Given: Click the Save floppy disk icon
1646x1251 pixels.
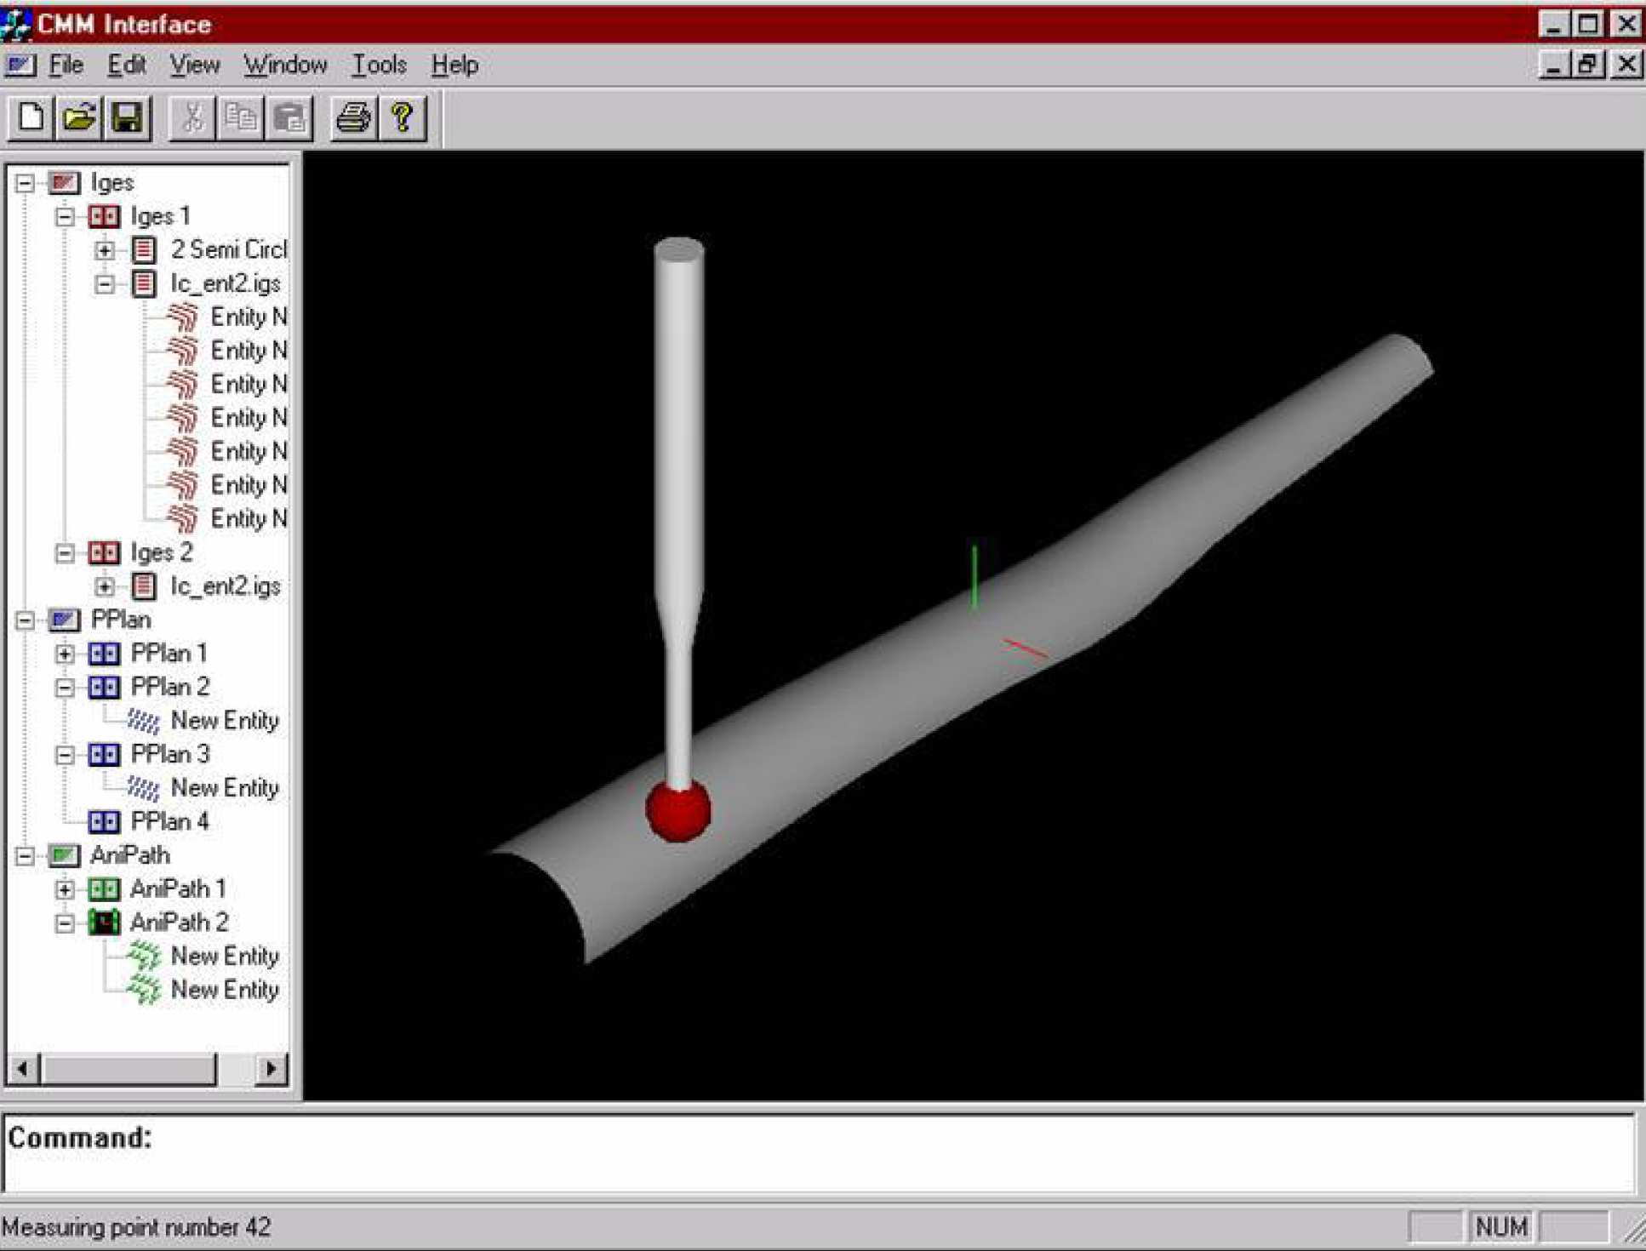Looking at the screenshot, I should [x=127, y=117].
